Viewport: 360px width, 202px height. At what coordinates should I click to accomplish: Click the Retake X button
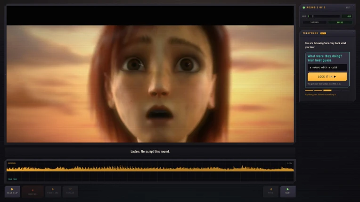tap(70, 191)
